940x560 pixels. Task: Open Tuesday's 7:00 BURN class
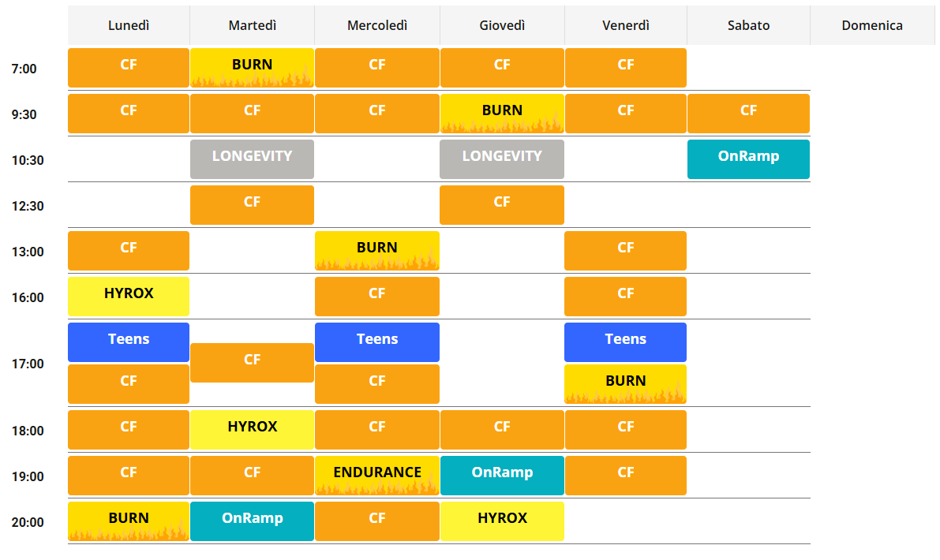[252, 68]
